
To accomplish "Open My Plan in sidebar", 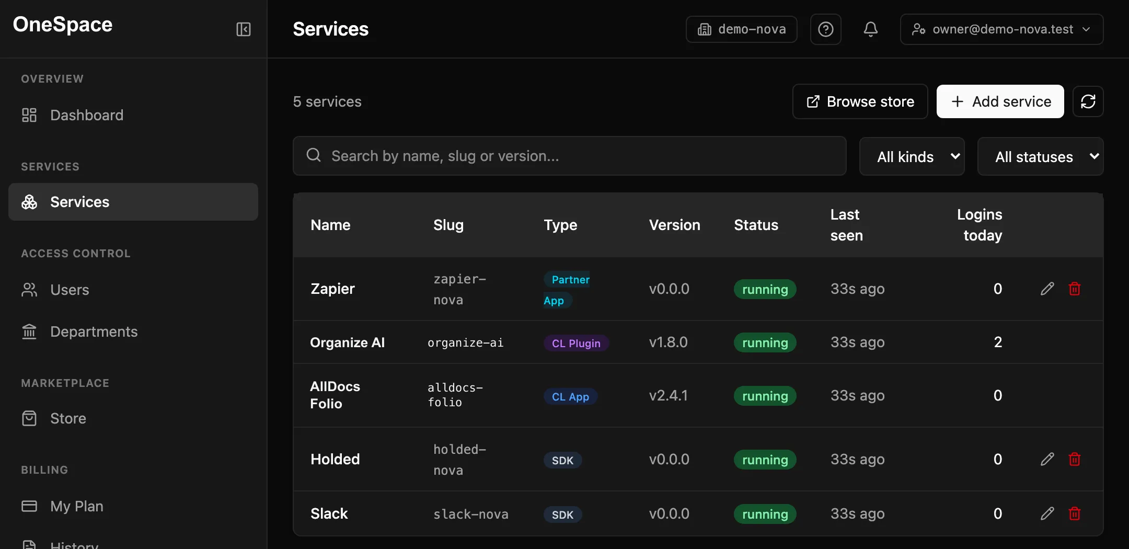I will coord(133,506).
